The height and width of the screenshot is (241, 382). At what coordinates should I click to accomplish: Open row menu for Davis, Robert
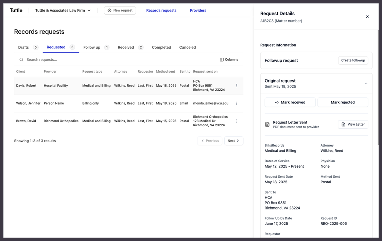pos(237,86)
